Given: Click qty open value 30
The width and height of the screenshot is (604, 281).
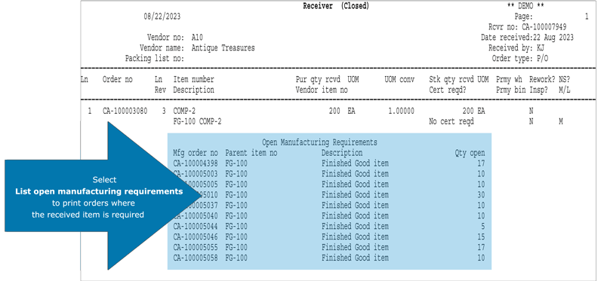Looking at the screenshot, I should [481, 195].
